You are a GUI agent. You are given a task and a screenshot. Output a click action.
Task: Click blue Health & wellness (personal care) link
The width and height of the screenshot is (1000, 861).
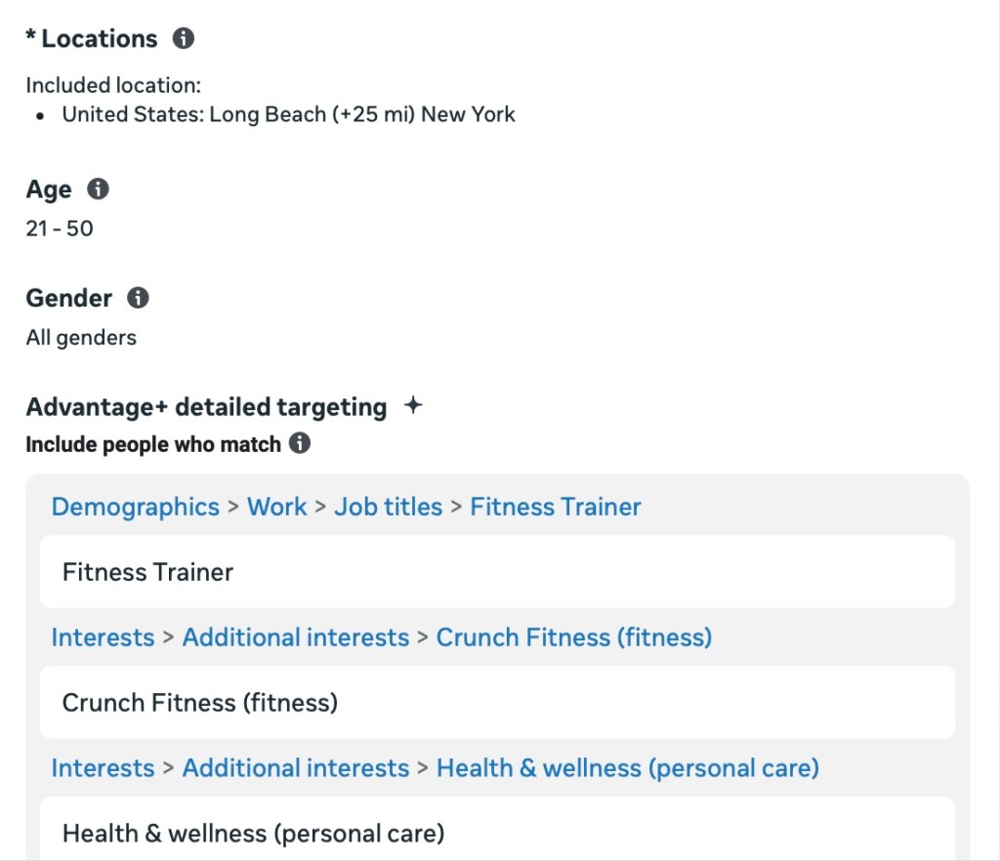[x=628, y=768]
